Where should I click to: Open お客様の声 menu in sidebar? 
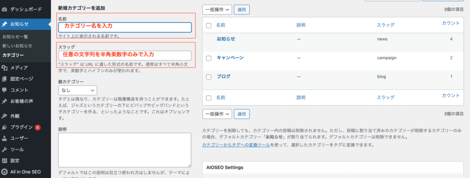pos(22,101)
